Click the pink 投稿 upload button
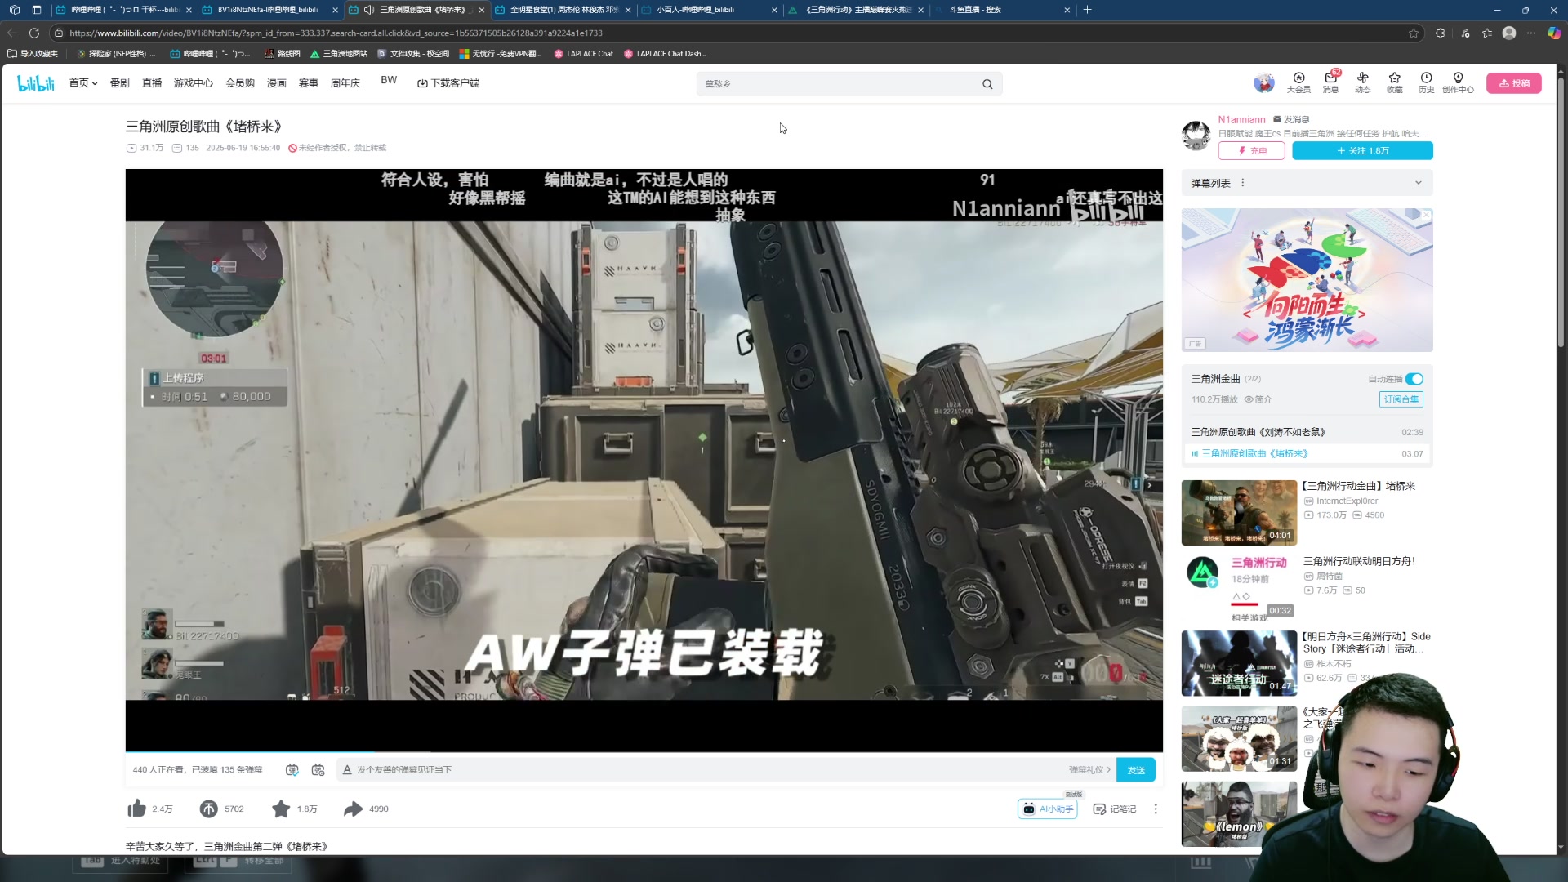The image size is (1568, 882). [1514, 83]
